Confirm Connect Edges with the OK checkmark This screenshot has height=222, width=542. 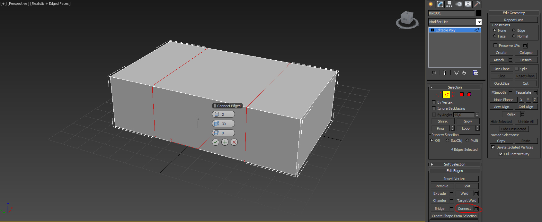tap(216, 142)
